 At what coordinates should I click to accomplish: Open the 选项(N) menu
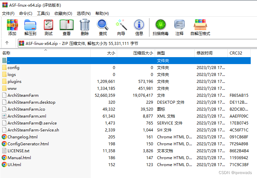point(83,14)
